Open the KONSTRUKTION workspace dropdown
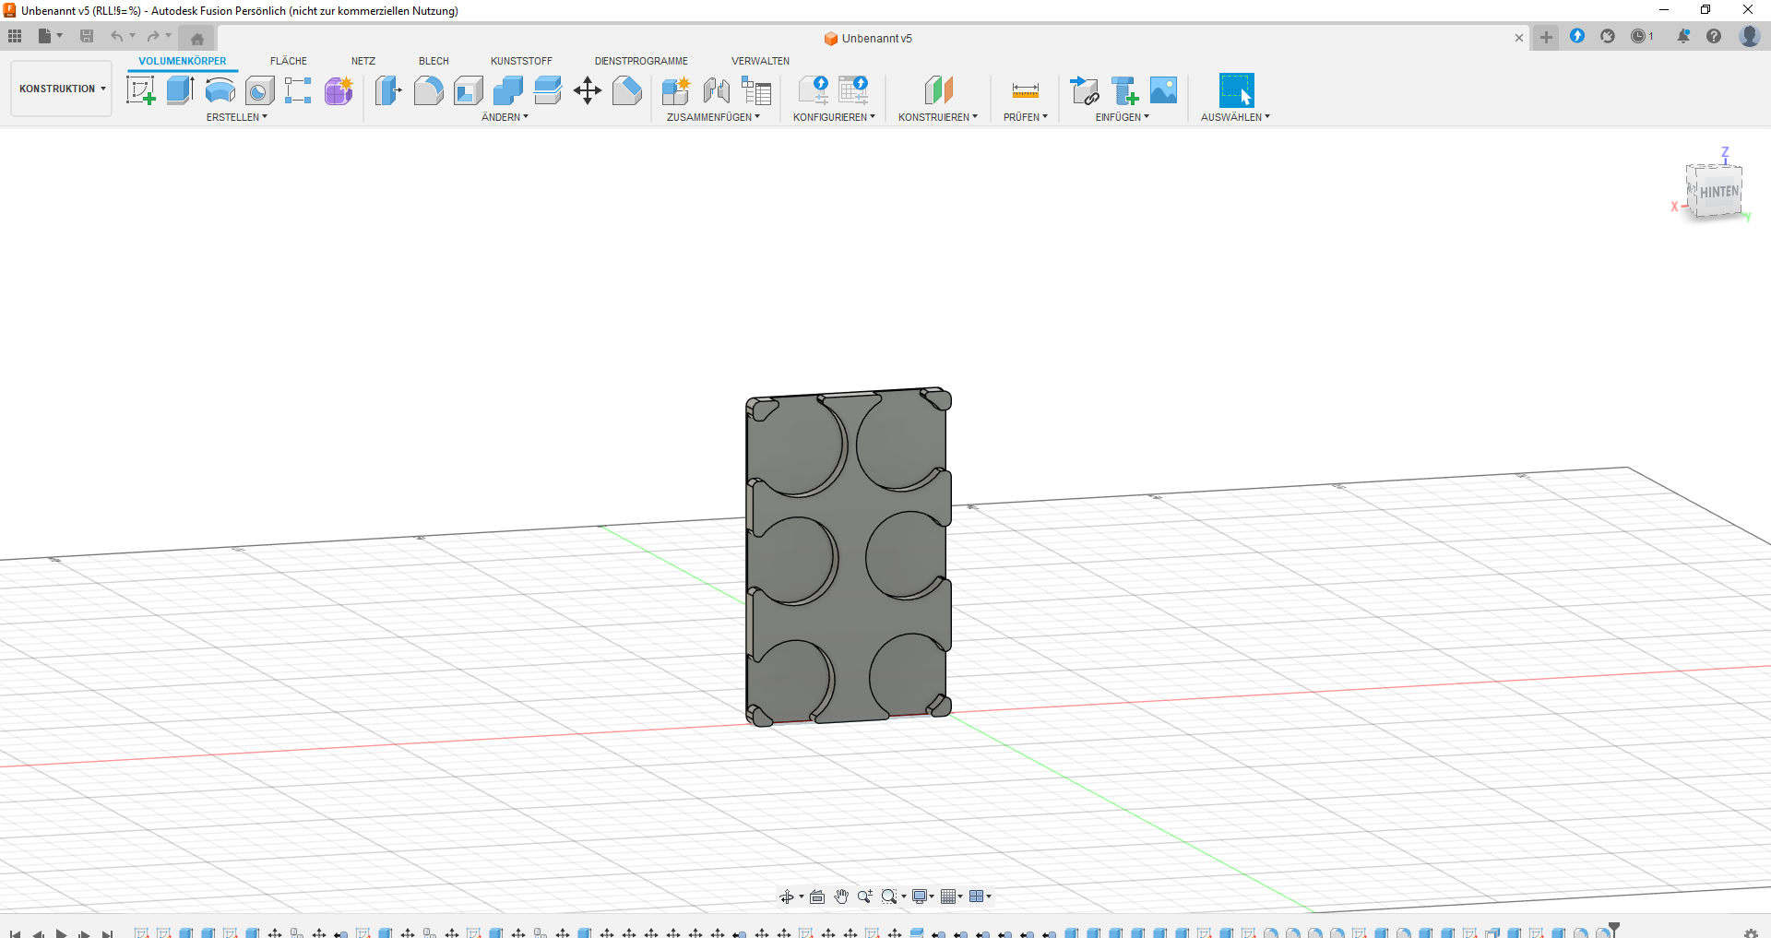 click(62, 89)
